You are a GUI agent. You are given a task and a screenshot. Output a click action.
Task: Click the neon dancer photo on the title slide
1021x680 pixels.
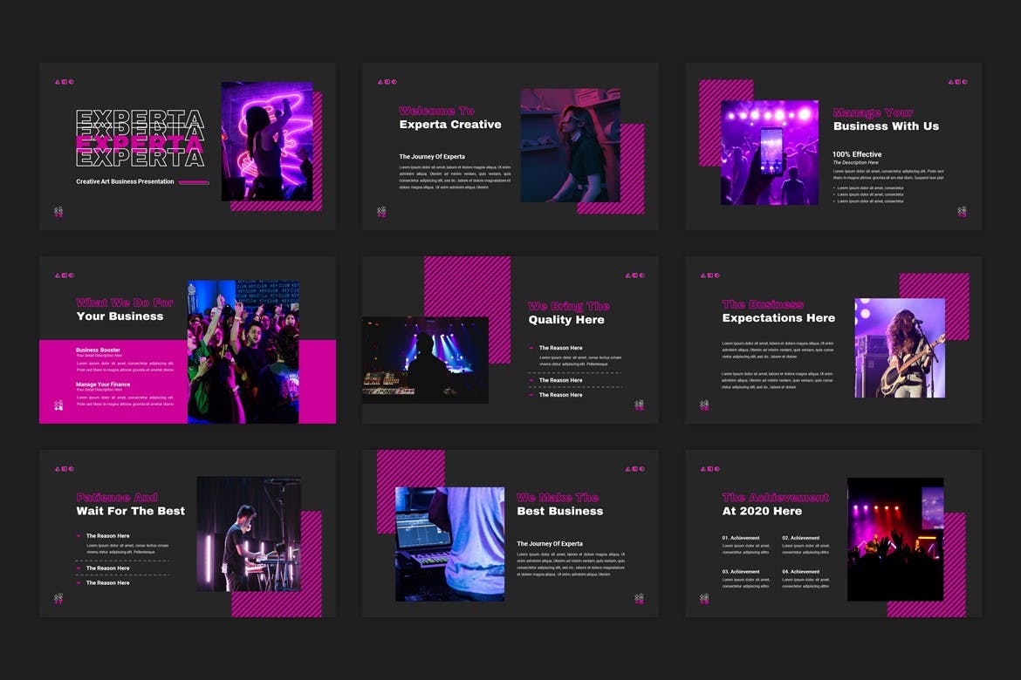[x=267, y=142]
